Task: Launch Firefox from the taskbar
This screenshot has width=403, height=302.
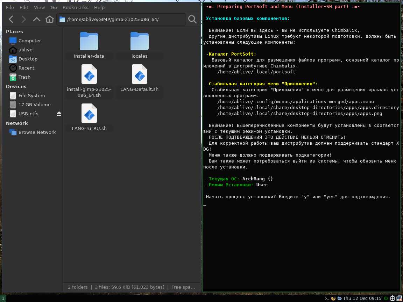Action: [x=333, y=299]
